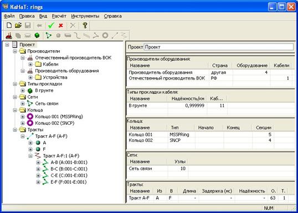This screenshot has height=213, width=298.
Task: Open the Файл menu
Action: pyautogui.click(x=9, y=16)
